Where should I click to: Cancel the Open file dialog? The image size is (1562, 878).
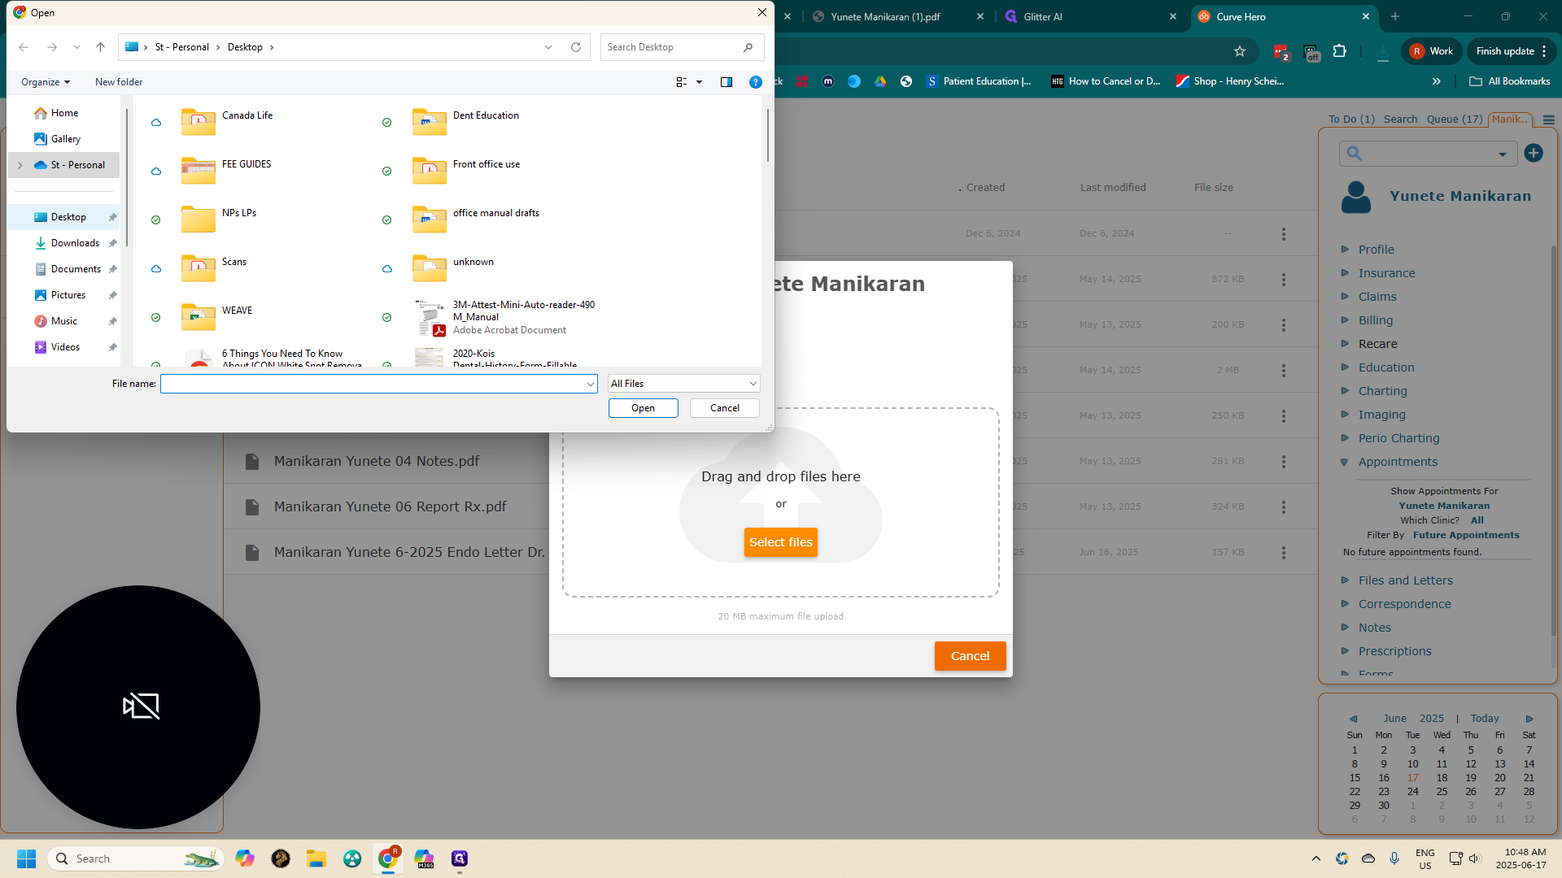(x=724, y=408)
